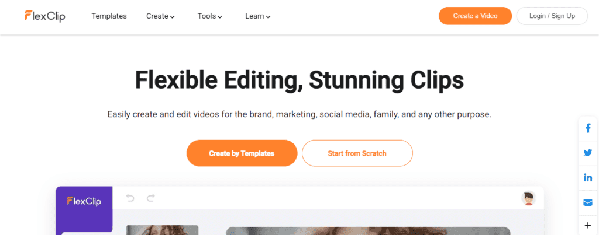This screenshot has width=599, height=235.
Task: Expand the Create dropdown menu
Action: tap(160, 16)
